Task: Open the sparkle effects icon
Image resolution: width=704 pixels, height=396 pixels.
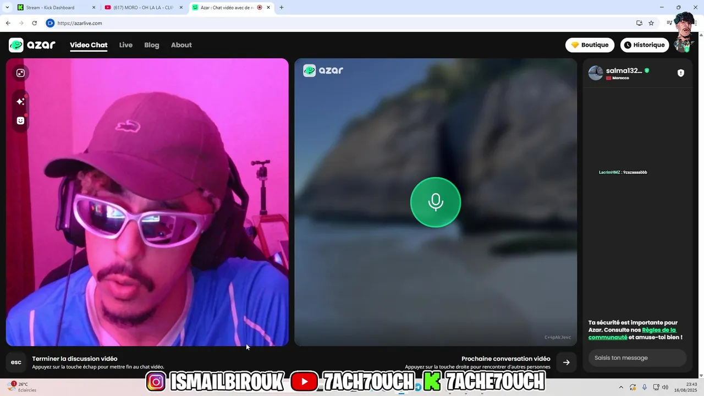Action: point(20,102)
